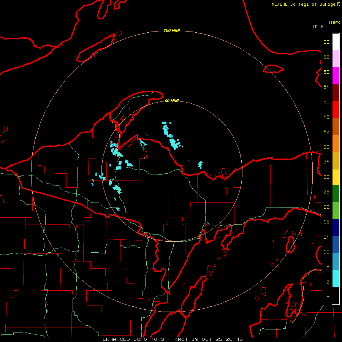
Task: Click the legend value '10'
Action: 326,252
